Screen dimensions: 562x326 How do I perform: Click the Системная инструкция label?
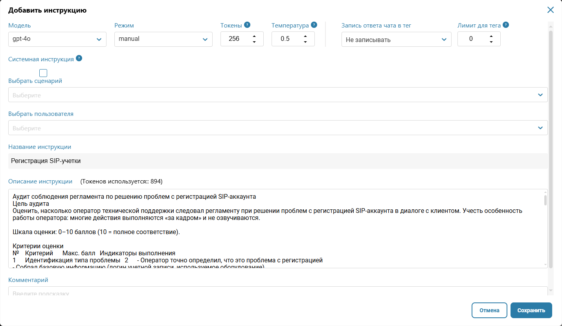(x=41, y=59)
